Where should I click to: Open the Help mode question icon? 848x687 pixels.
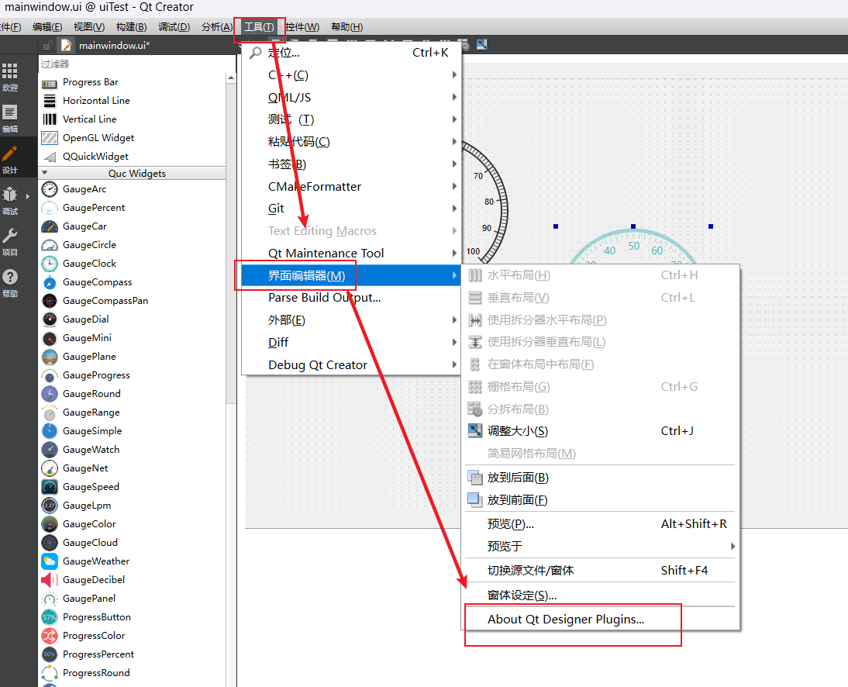pyautogui.click(x=9, y=281)
